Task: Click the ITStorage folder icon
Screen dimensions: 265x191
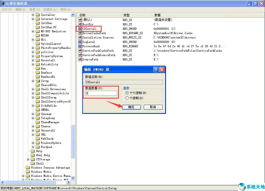Action: coord(33,159)
